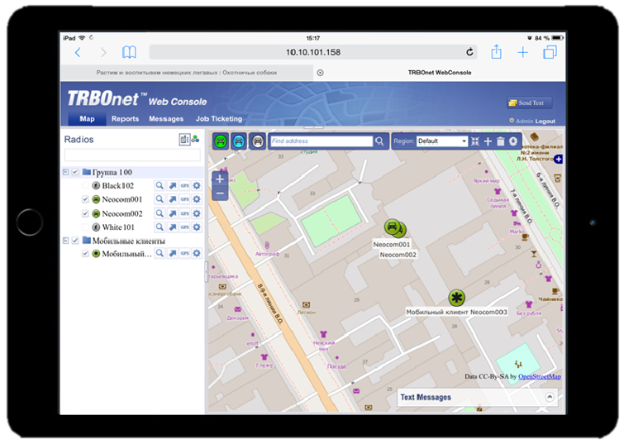The image size is (624, 444).
Task: Uncheck the Neocom002 checkbox
Action: click(x=85, y=213)
